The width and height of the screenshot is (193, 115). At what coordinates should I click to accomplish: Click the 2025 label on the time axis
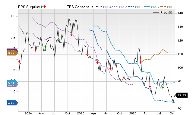[x=81, y=113]
